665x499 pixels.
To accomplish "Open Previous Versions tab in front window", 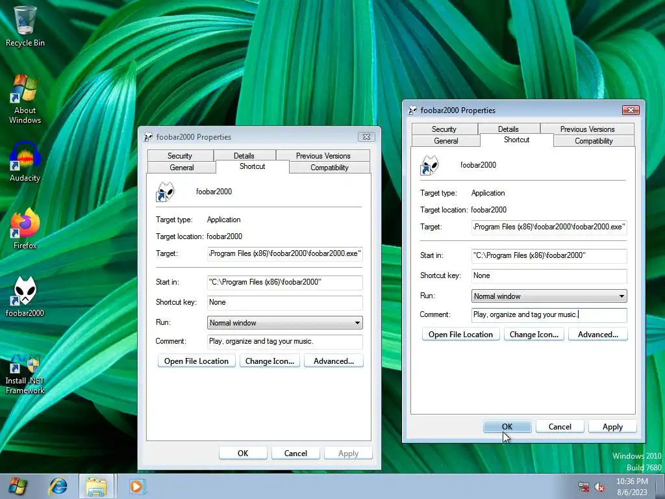I will coord(587,129).
